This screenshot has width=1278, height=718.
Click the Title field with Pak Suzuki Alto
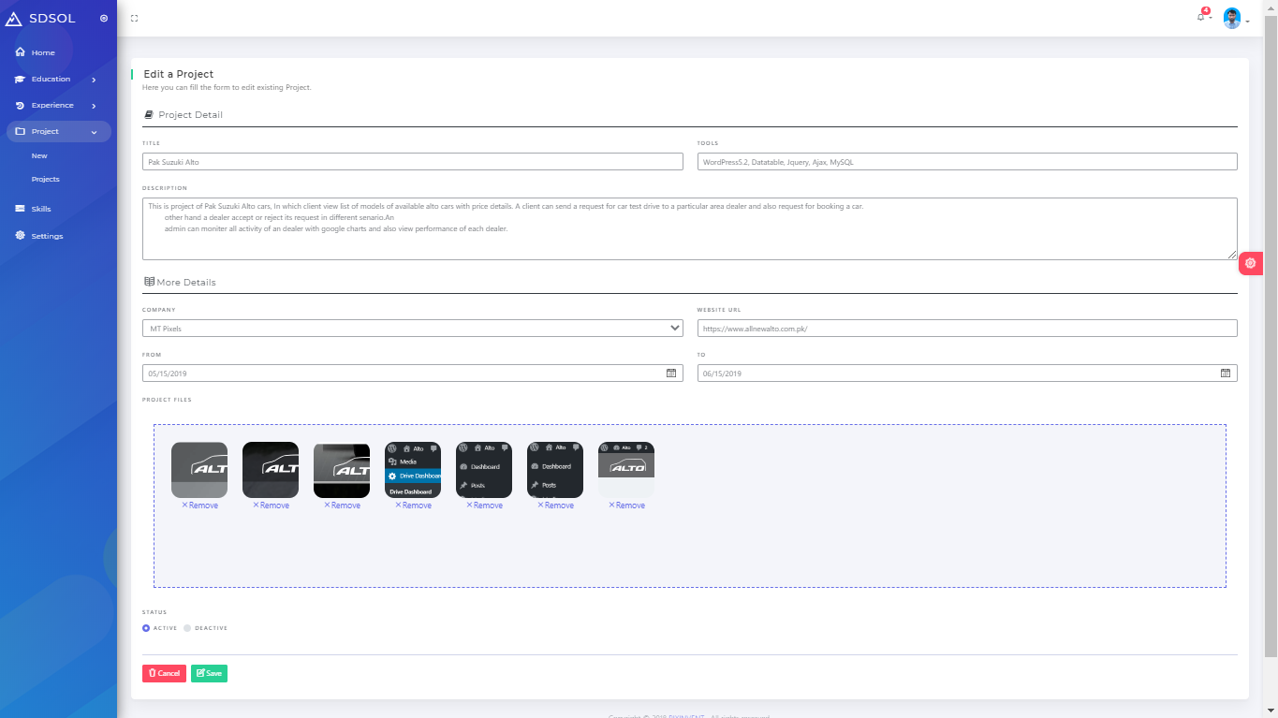[413, 162]
